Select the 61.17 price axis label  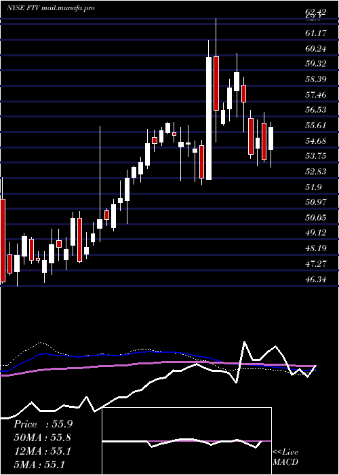click(x=316, y=33)
